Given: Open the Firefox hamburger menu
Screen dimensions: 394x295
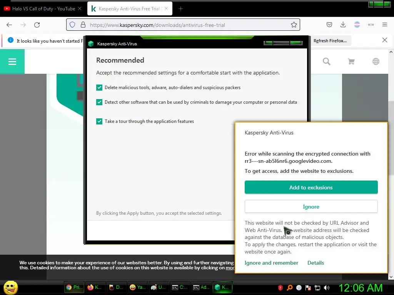Looking at the screenshot, I should click(385, 25).
